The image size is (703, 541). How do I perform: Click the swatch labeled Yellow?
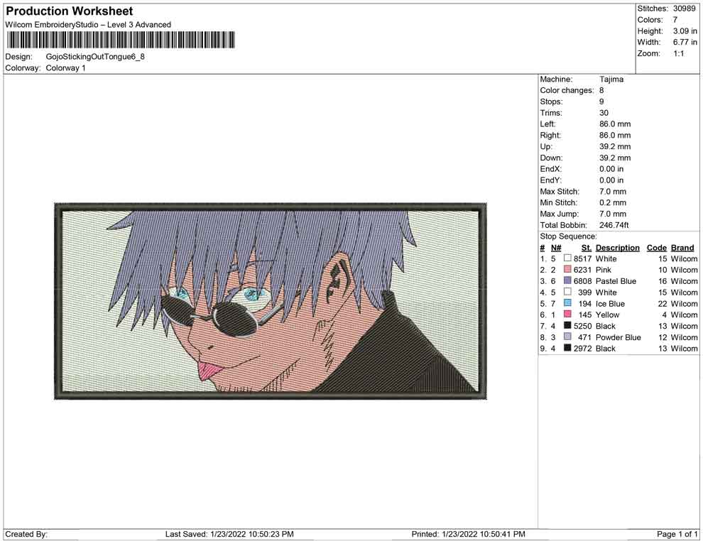pos(567,315)
